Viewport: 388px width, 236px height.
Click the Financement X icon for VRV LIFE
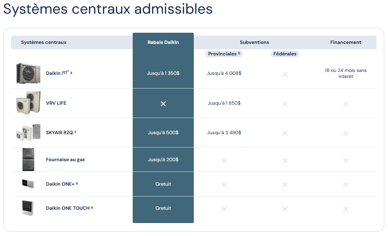click(x=346, y=104)
